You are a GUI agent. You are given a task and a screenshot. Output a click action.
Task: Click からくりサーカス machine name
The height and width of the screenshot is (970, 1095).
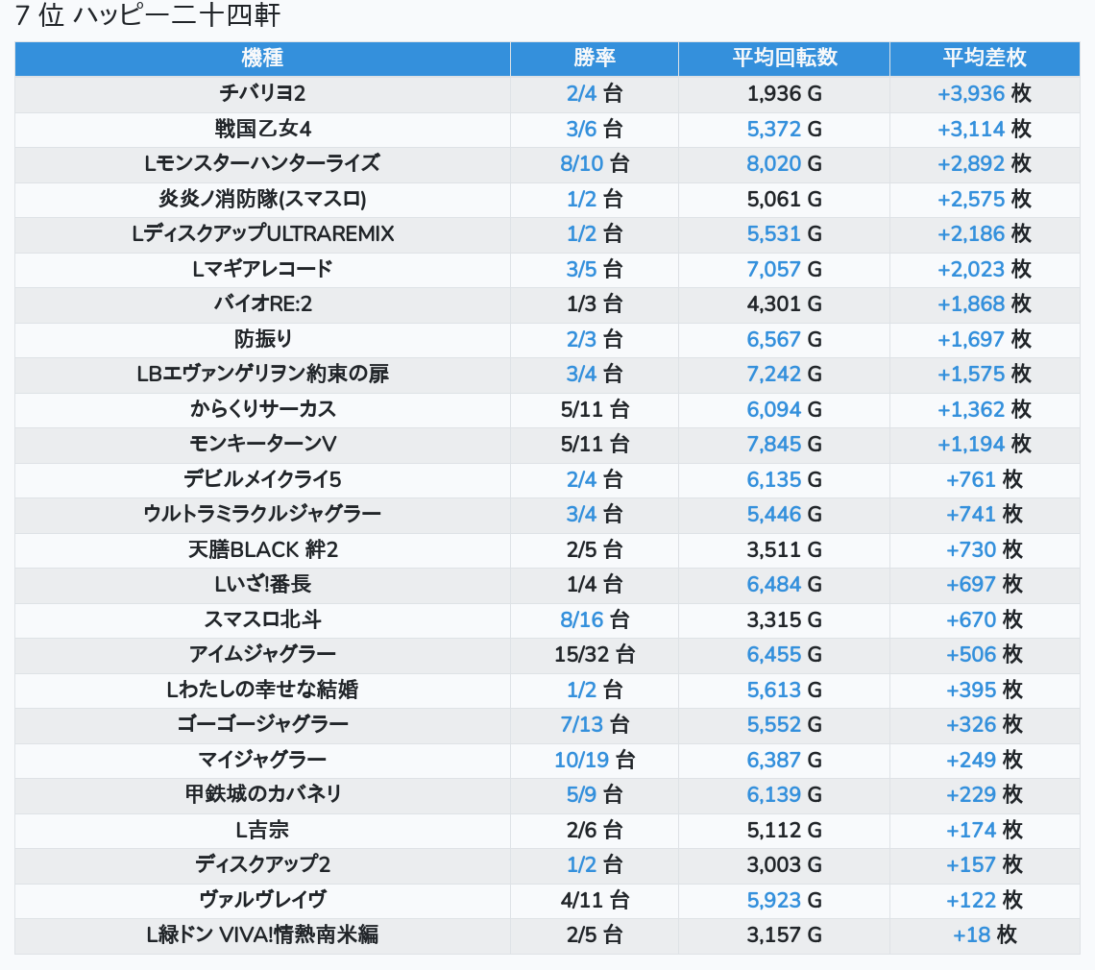point(262,410)
